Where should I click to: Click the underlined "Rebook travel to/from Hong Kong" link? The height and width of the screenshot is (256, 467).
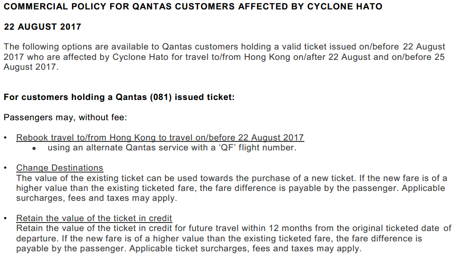[x=160, y=138]
